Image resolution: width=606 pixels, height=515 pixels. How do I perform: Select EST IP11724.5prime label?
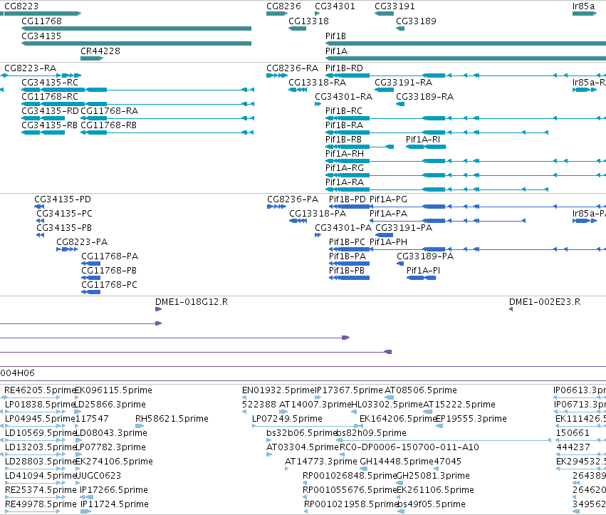[115, 504]
